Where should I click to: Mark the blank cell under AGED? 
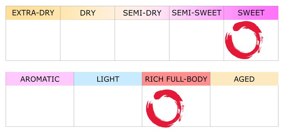[x=244, y=106]
